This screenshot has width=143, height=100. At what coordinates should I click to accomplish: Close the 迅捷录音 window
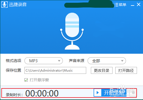pos(139,4)
